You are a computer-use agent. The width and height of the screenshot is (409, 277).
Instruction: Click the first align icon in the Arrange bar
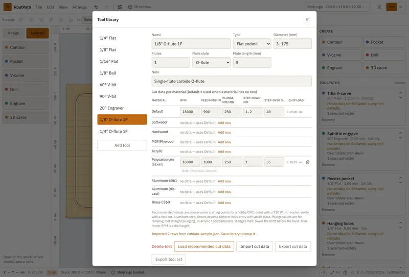pos(21,20)
